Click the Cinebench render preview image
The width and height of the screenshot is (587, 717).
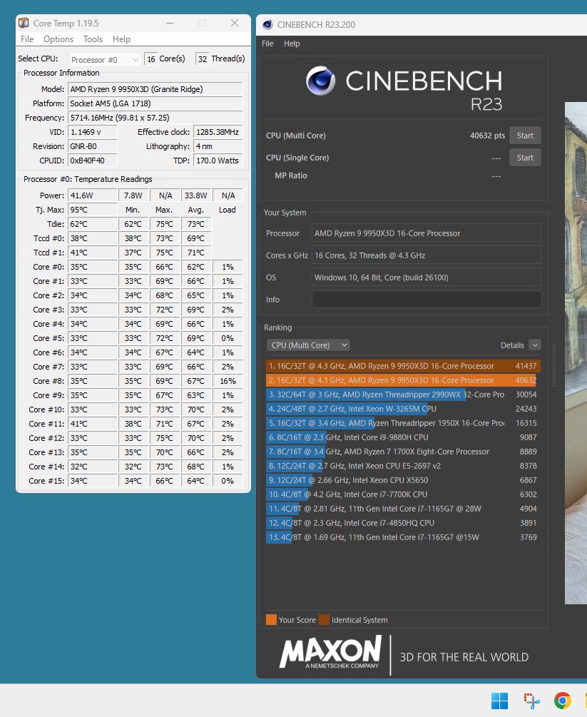tap(576, 352)
